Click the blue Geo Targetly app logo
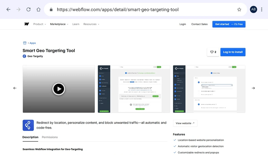This screenshot has height=155, width=268. pos(28,125)
